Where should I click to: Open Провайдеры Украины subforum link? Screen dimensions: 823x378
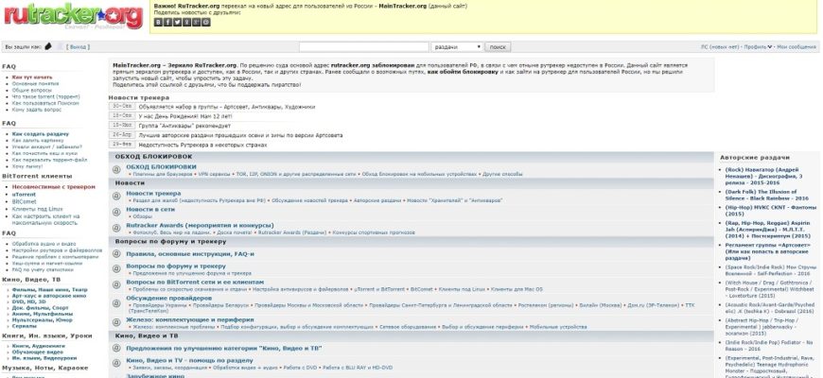pyautogui.click(x=160, y=304)
